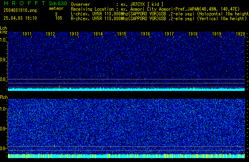Click the "Receiving Location" line for Aomori City

(155, 9)
